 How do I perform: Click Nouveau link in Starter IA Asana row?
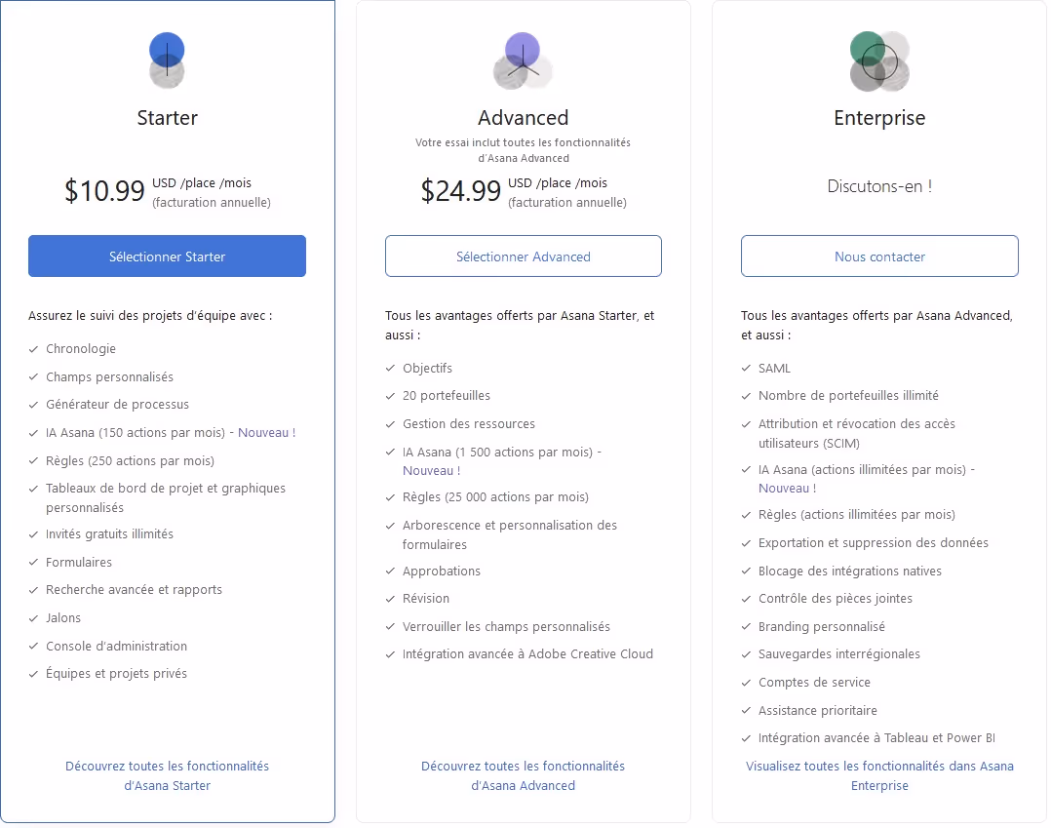point(266,432)
